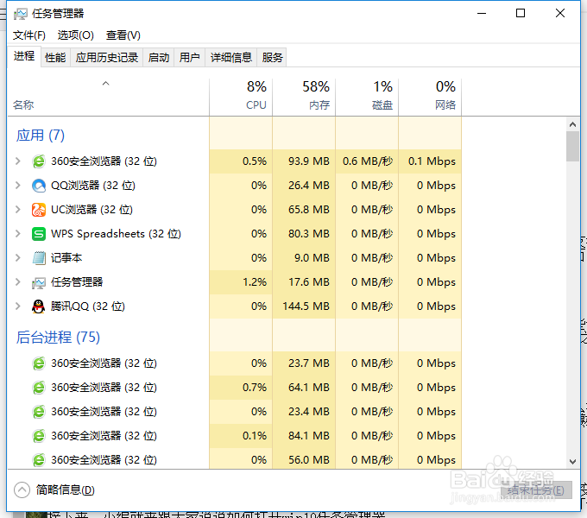
Task: Expand the 腾讯QQ process group
Action: coord(18,306)
